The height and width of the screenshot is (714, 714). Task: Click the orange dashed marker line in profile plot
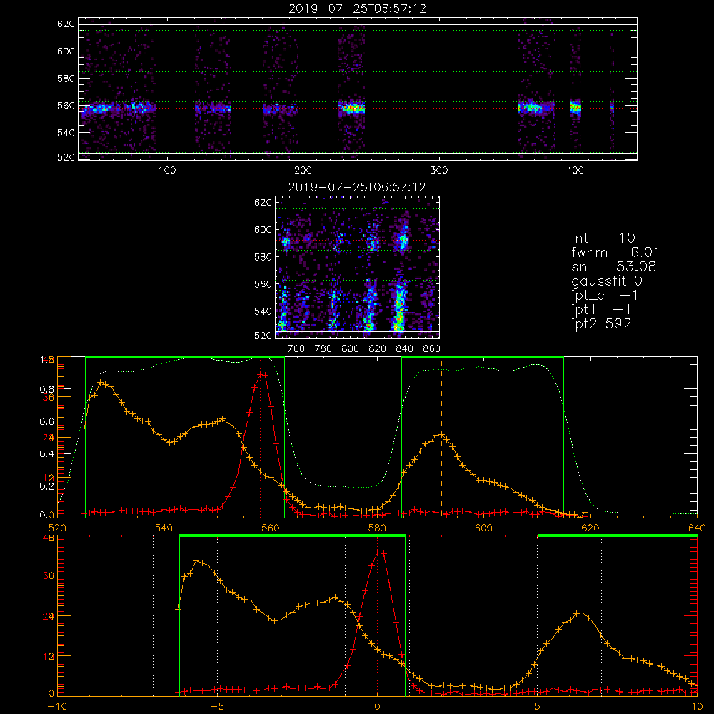441,437
